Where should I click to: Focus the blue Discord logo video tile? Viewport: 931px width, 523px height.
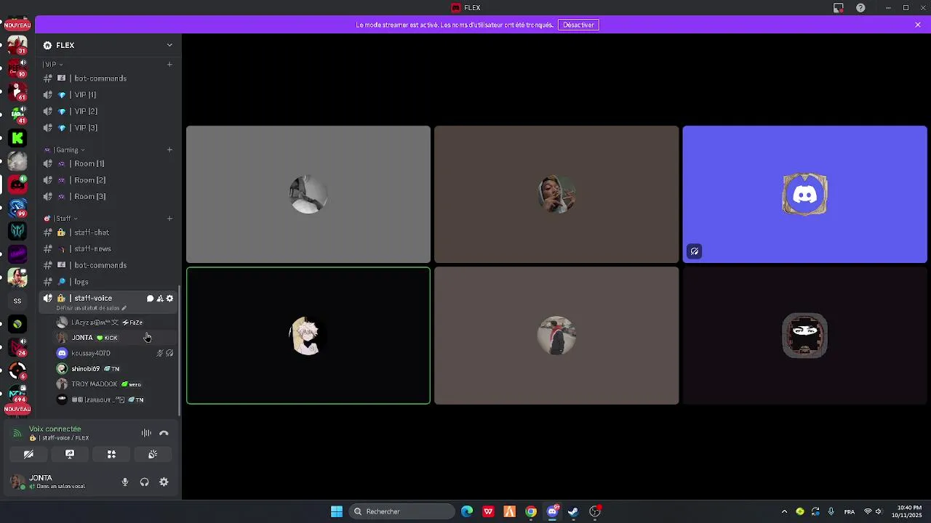[x=804, y=194]
